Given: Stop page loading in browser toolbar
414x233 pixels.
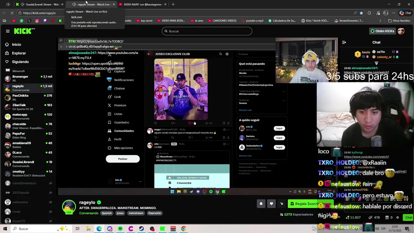Looking at the screenshot, I should (x=12, y=13).
